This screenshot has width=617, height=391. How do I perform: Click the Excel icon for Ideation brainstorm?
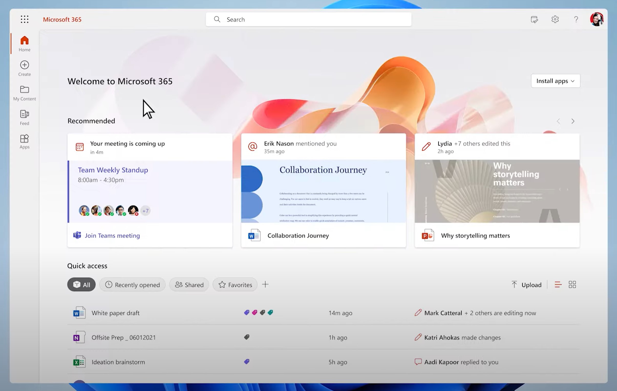tap(79, 362)
